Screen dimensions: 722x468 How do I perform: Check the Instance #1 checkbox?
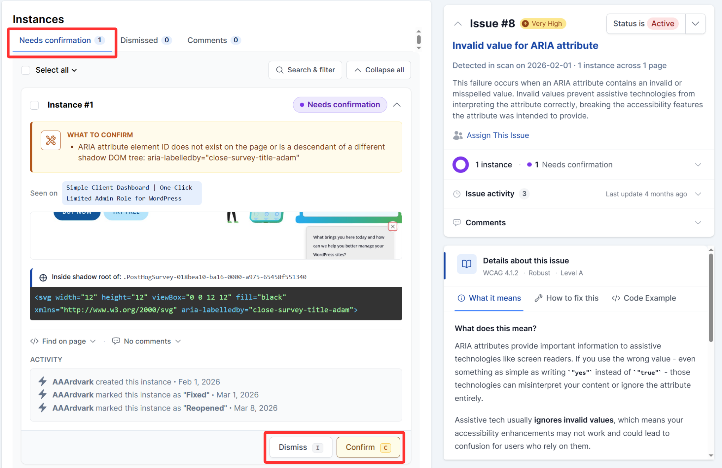[35, 105]
